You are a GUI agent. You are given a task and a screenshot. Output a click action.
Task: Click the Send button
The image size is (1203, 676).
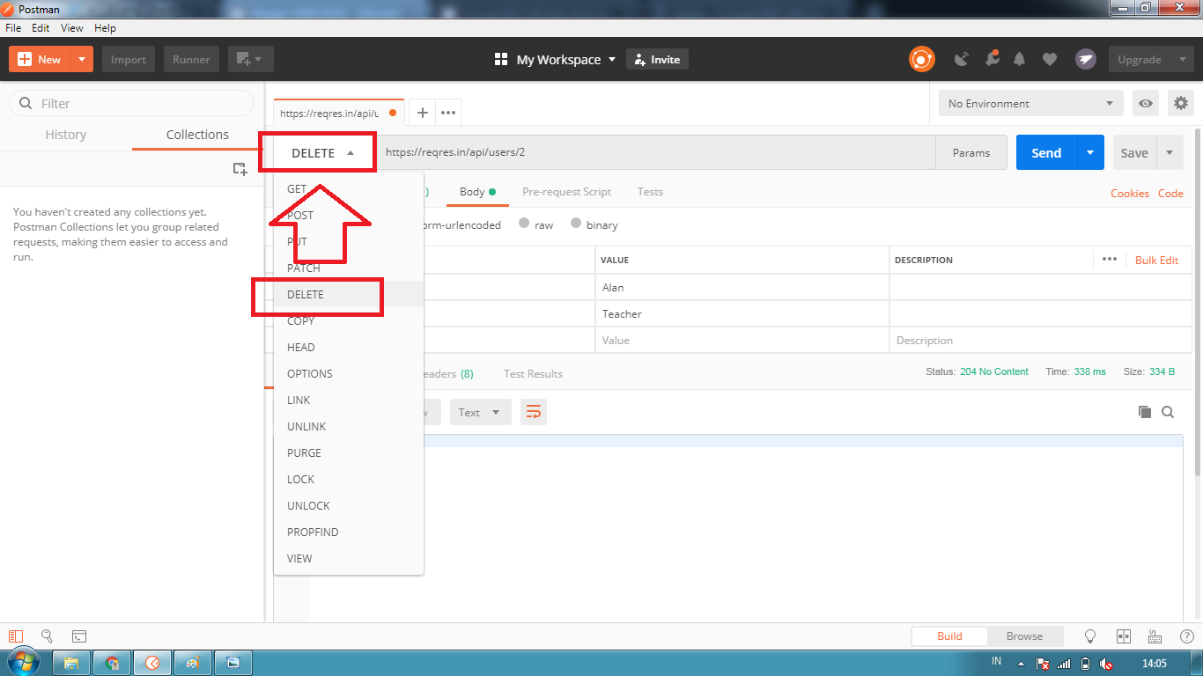(1045, 152)
